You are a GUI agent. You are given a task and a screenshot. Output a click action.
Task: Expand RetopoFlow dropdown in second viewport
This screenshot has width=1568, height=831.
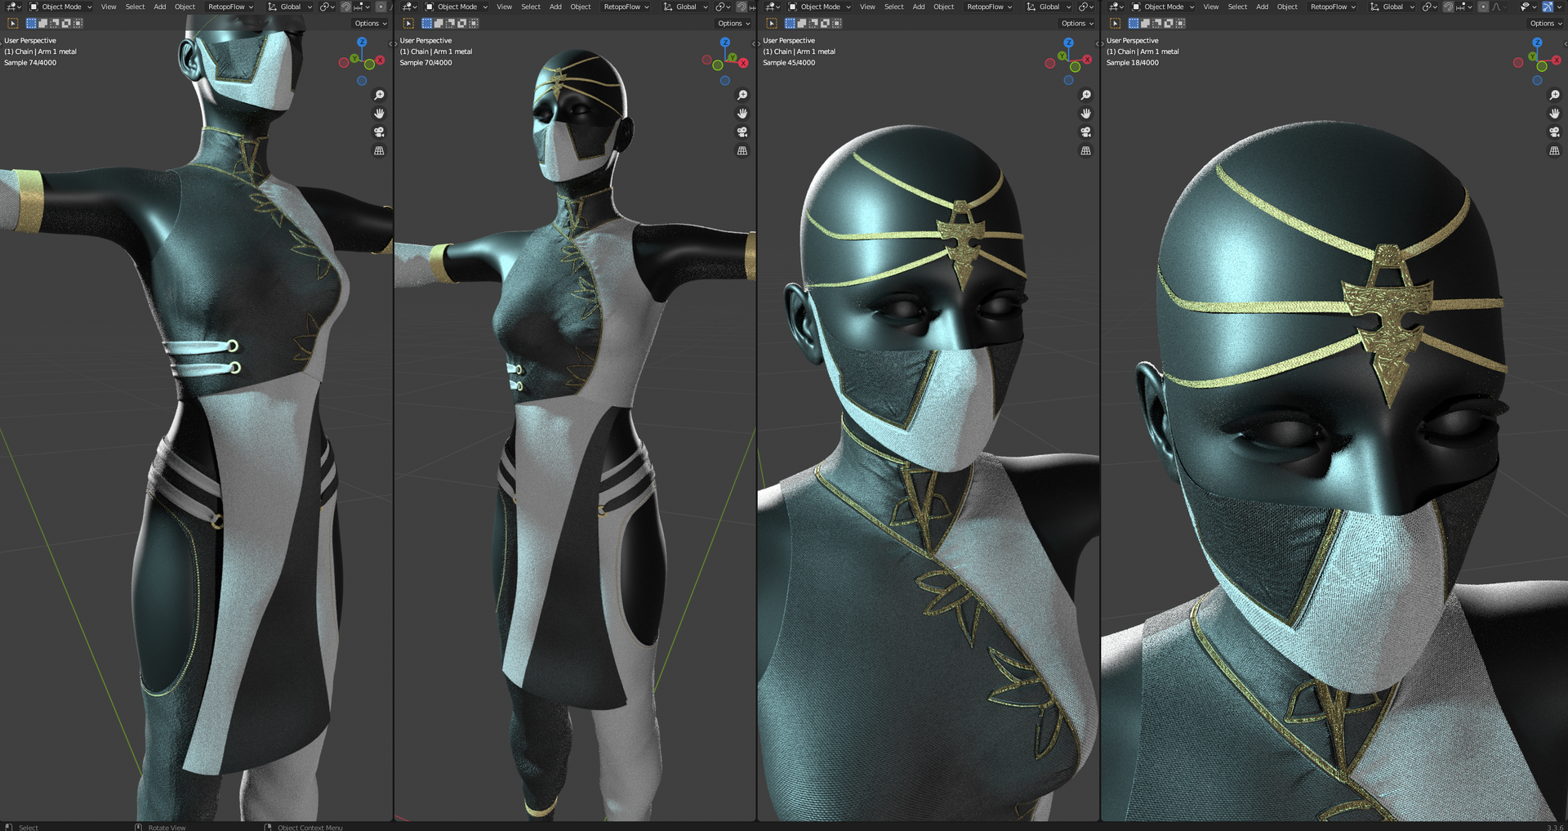coord(626,7)
